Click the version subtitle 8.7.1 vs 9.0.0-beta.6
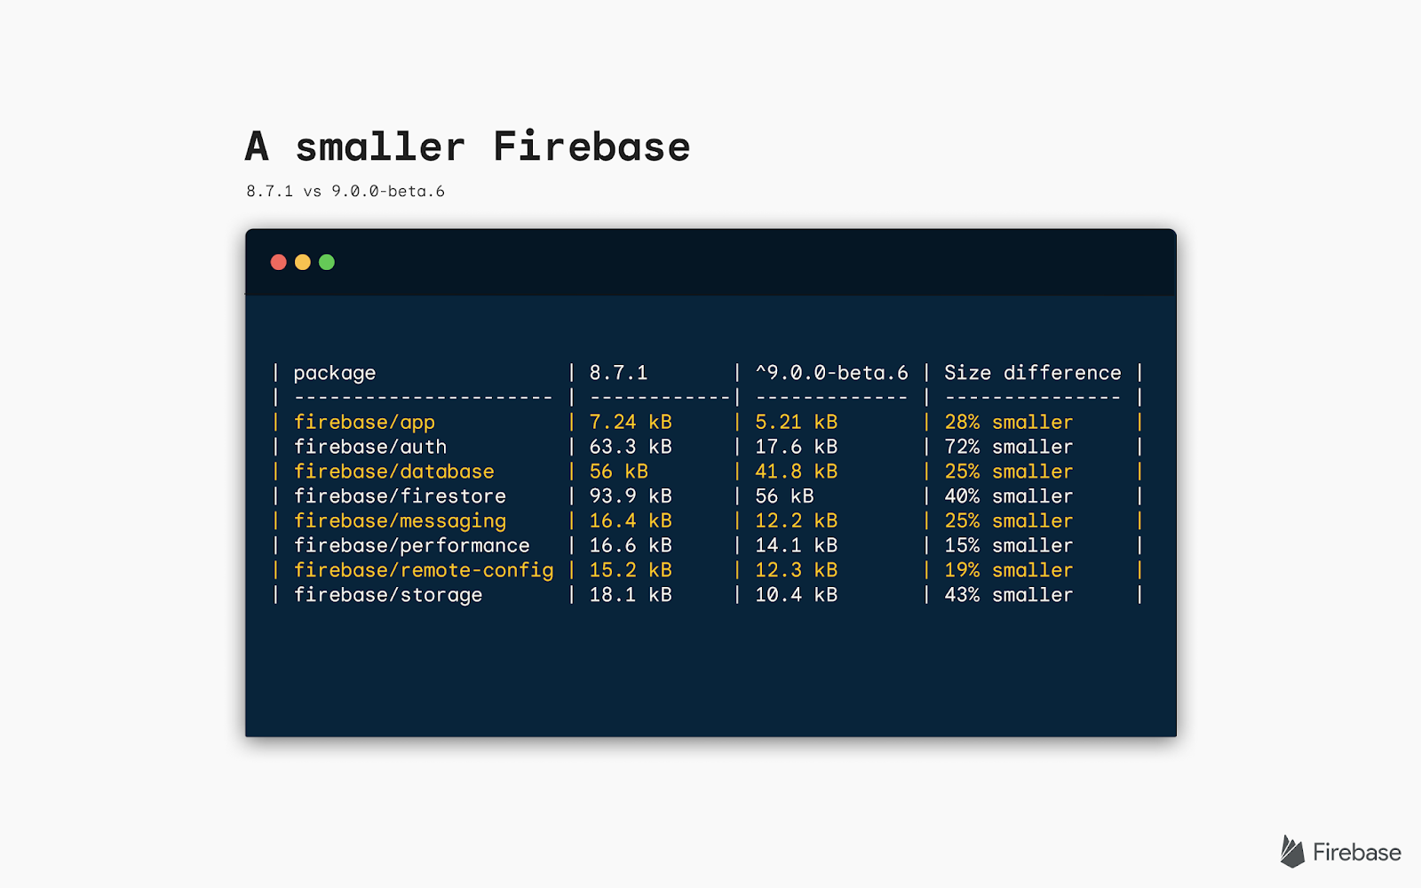 click(345, 191)
